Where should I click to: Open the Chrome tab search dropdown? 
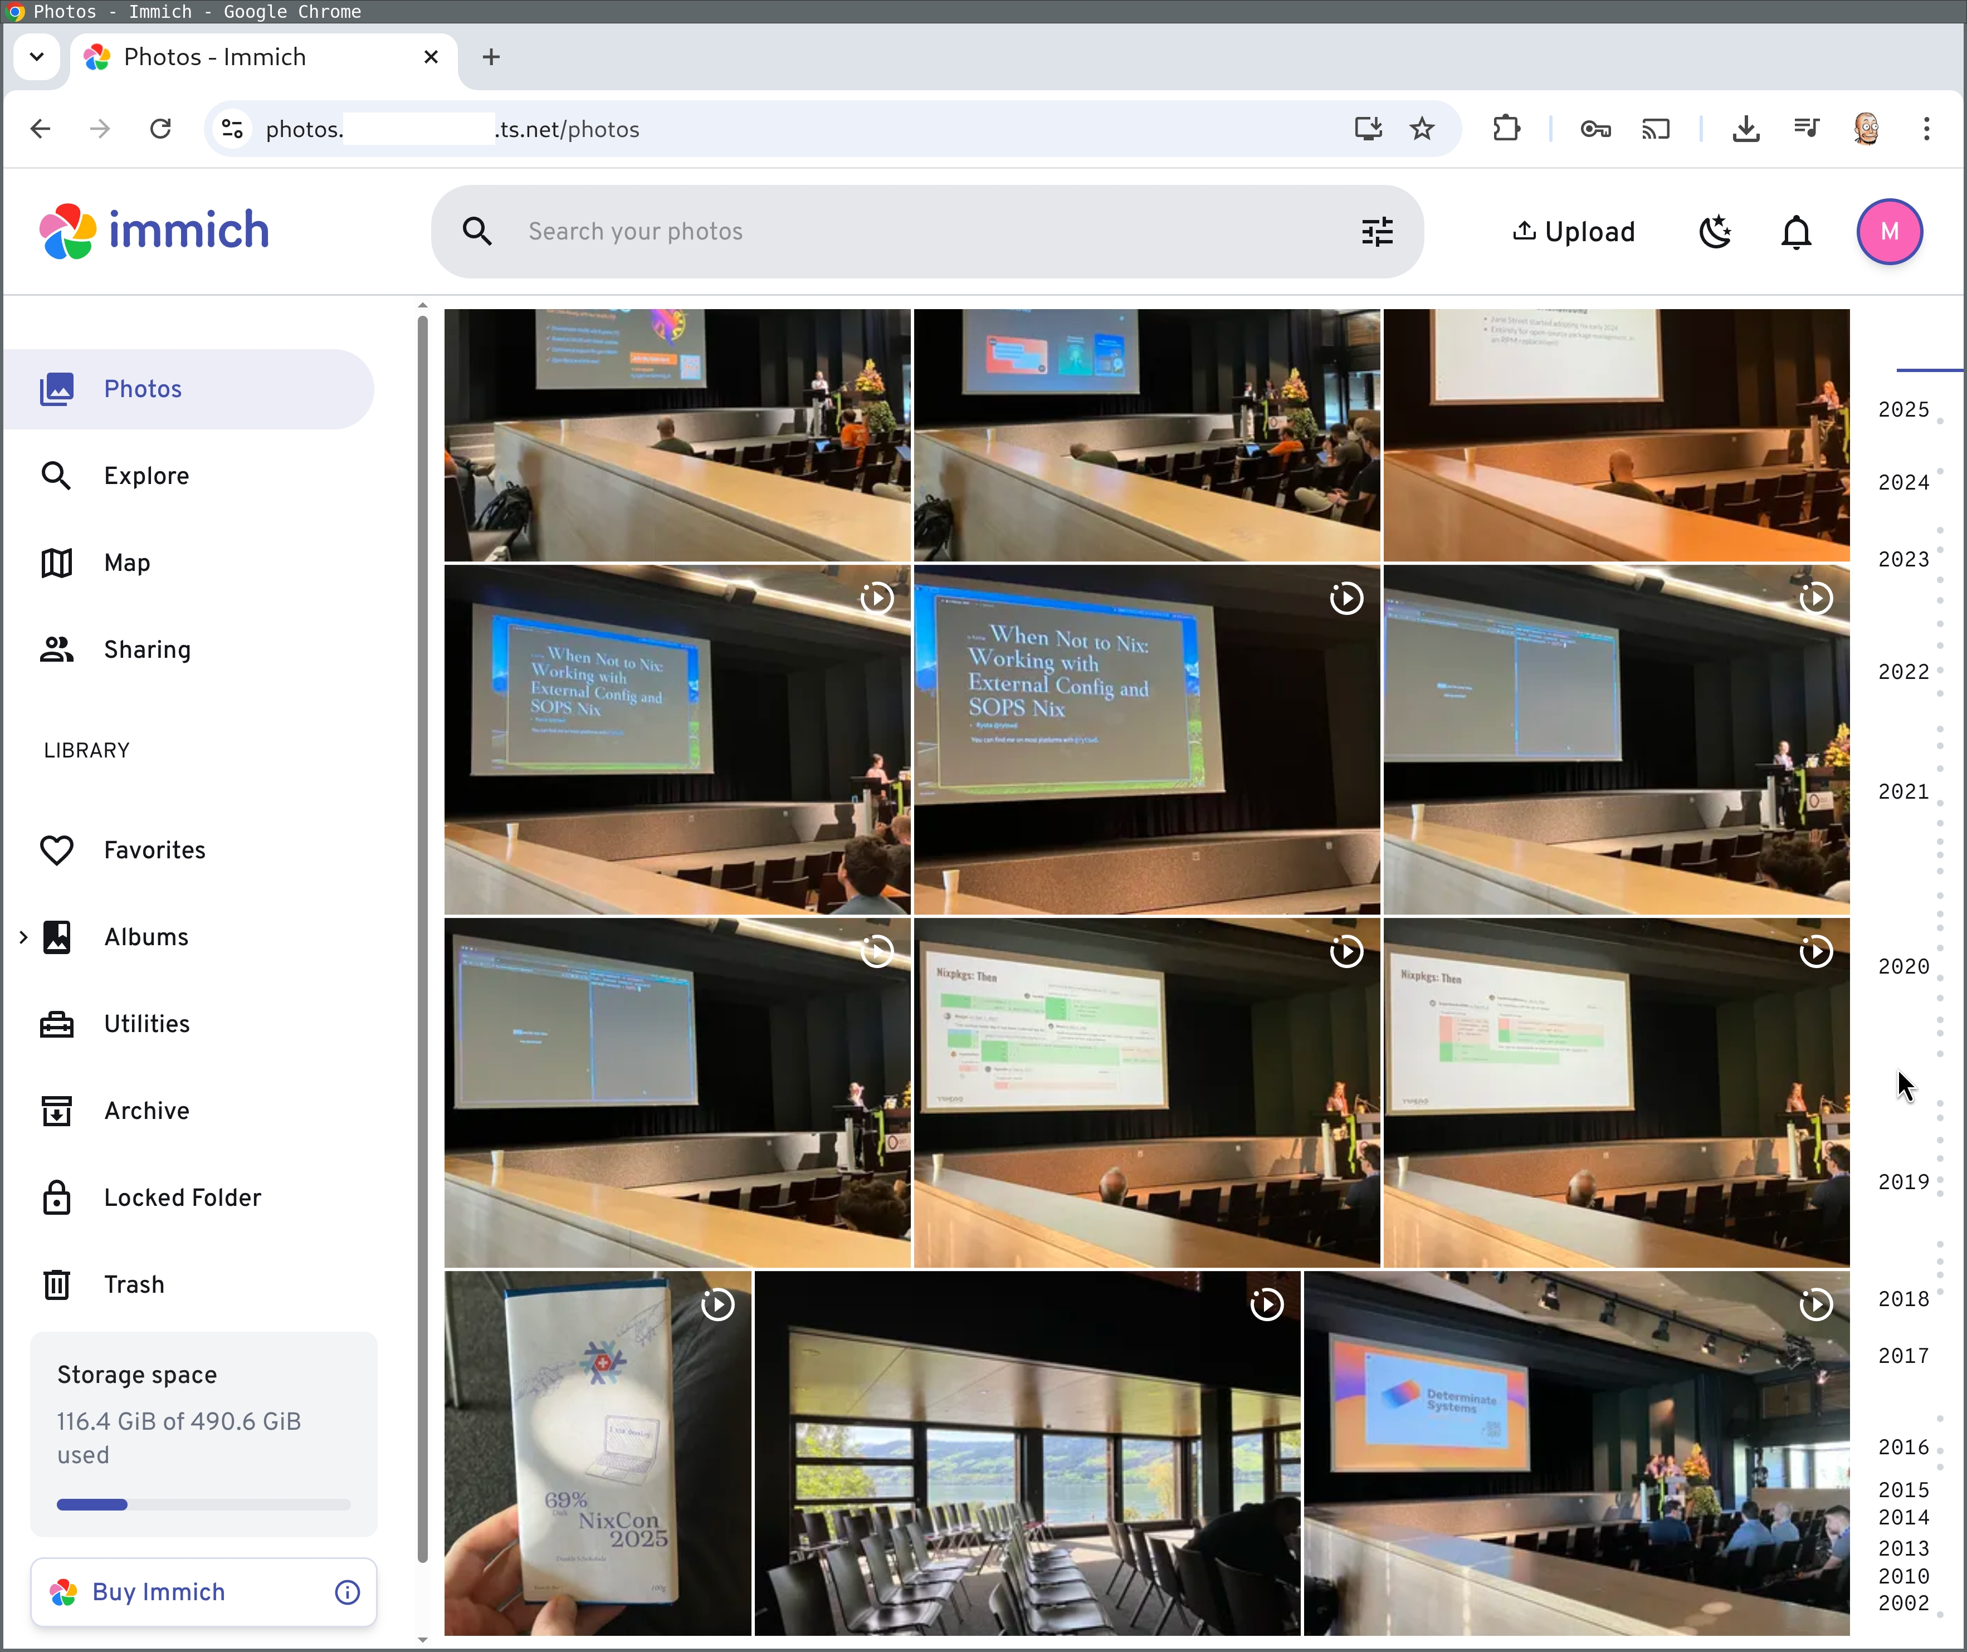pyautogui.click(x=37, y=56)
